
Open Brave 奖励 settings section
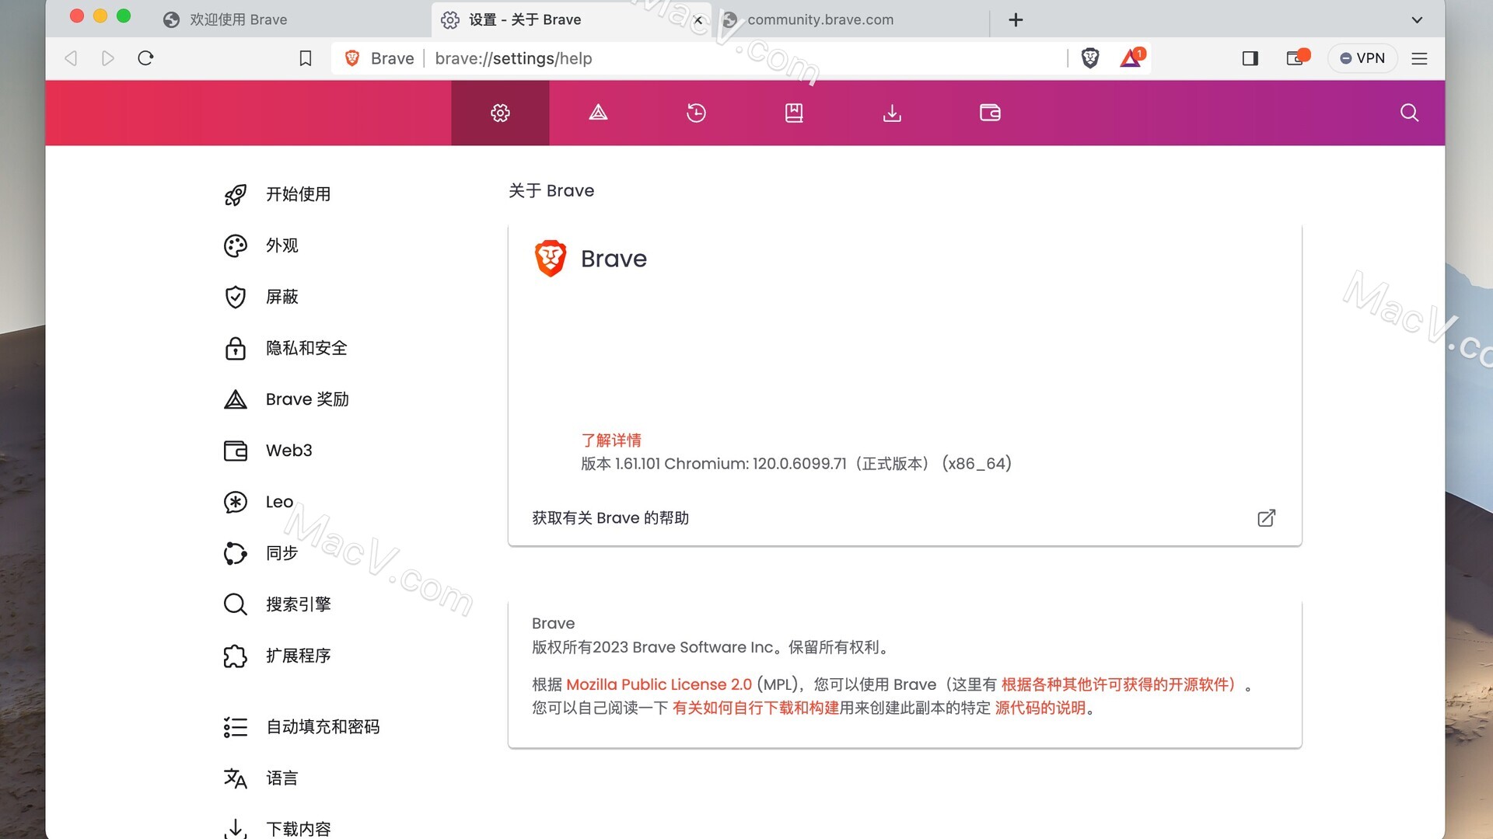point(287,399)
